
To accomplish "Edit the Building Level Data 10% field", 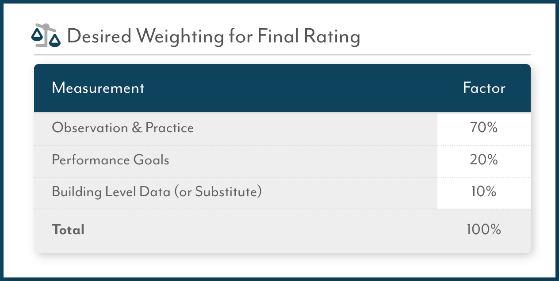I will 484,193.
